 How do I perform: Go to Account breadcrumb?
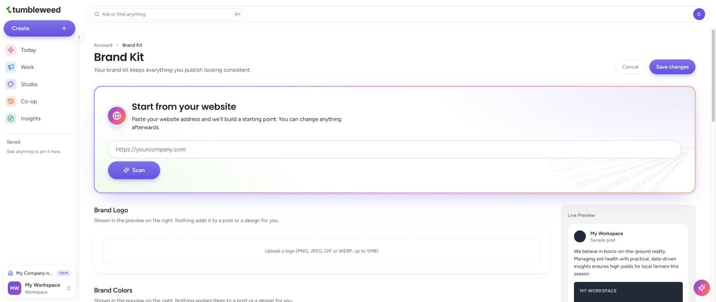coord(103,45)
